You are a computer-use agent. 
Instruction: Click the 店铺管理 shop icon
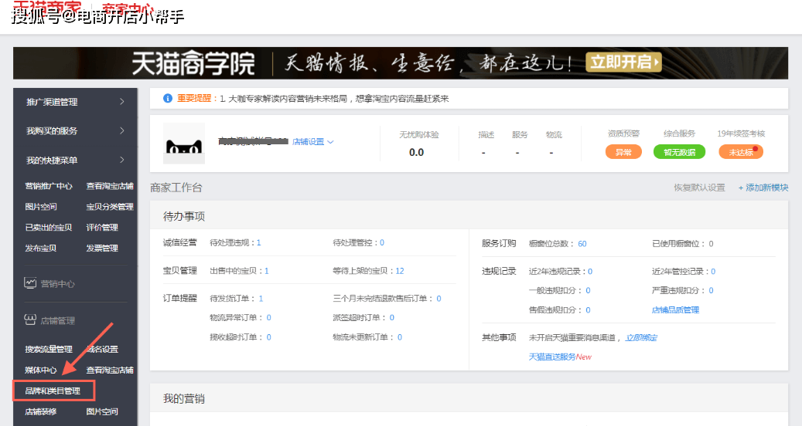click(30, 319)
